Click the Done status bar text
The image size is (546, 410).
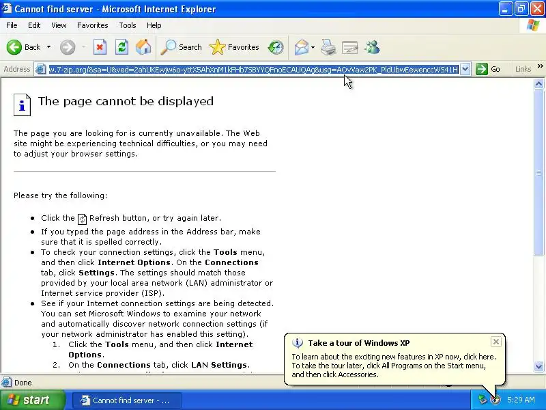[x=23, y=383]
